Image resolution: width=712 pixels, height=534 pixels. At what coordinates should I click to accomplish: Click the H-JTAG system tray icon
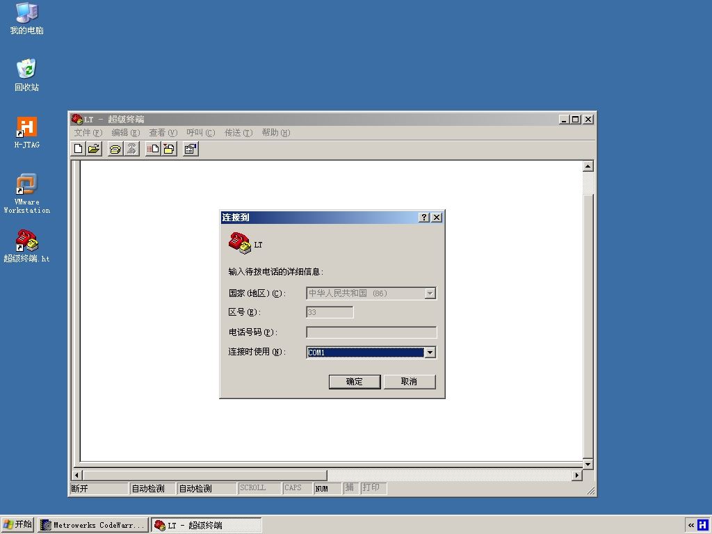click(704, 525)
